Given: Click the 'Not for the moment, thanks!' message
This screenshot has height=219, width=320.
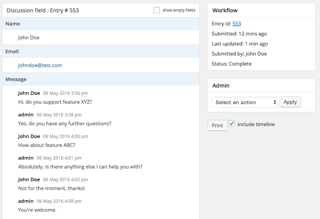Looking at the screenshot, I should (51, 189).
